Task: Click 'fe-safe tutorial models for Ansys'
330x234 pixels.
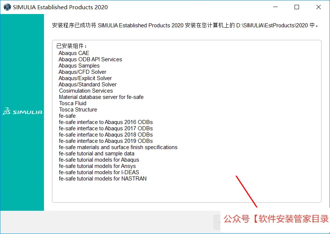Action: [97, 166]
